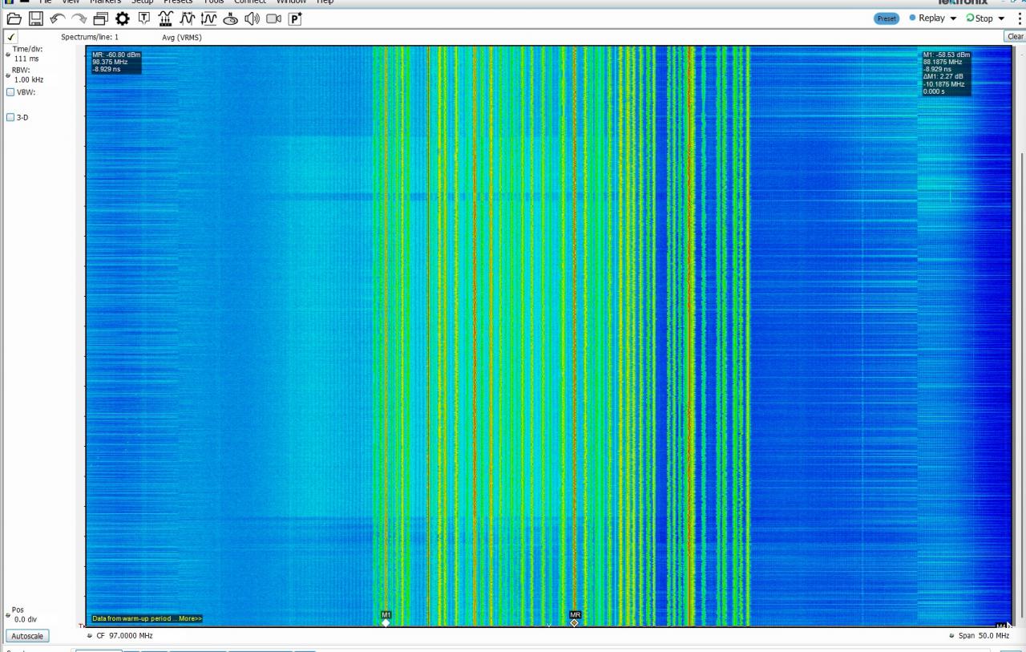Save data with the floppy disk icon
Image resolution: width=1026 pixels, height=652 pixels.
tap(36, 18)
